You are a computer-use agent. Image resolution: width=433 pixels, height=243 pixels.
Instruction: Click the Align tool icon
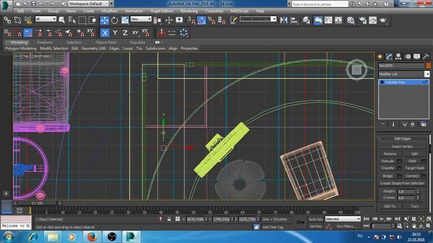[x=294, y=20]
